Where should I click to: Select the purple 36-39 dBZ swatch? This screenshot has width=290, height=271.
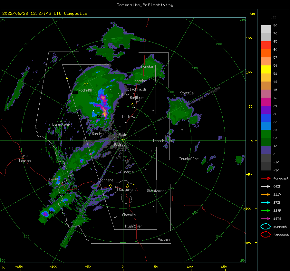tap(266, 110)
